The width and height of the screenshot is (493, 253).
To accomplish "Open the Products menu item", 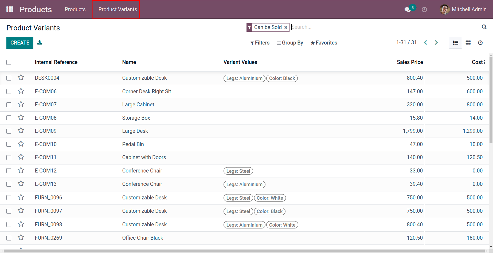I will click(75, 9).
